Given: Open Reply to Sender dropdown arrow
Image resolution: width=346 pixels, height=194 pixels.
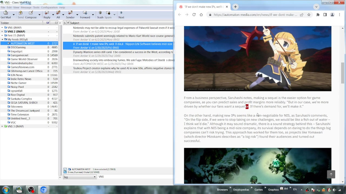Looking at the screenshot, I should coord(77,15).
